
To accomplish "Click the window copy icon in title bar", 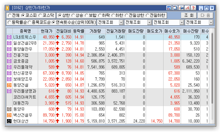I will [175, 8].
